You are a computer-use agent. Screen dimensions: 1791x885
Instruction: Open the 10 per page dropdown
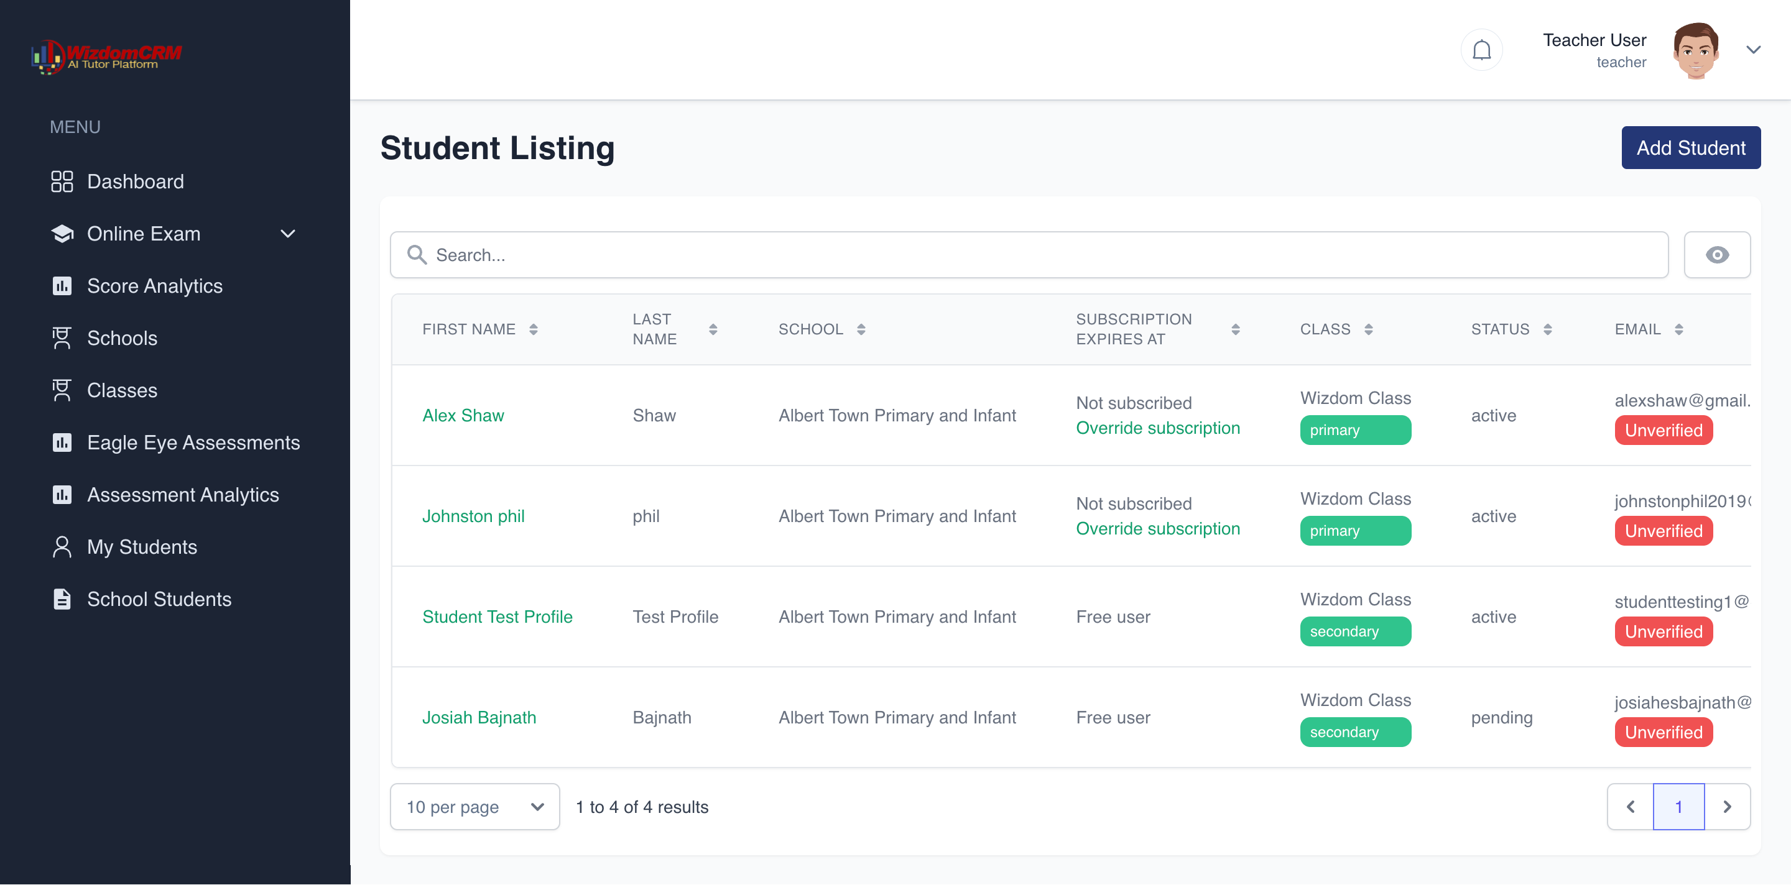pyautogui.click(x=474, y=807)
